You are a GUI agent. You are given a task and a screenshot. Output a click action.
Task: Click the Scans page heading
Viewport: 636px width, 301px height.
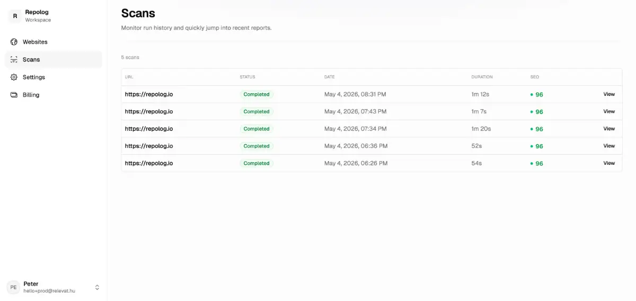(x=138, y=13)
